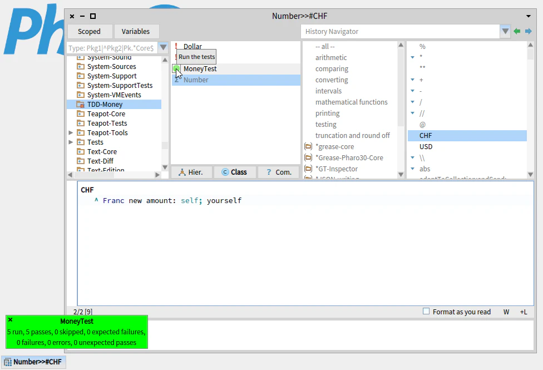Click the method list scrollbar thumb
Image resolution: width=543 pixels, height=370 pixels.
530,55
